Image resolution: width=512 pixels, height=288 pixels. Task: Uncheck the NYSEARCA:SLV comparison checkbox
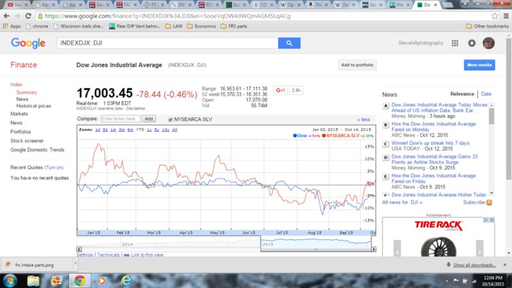coord(170,120)
